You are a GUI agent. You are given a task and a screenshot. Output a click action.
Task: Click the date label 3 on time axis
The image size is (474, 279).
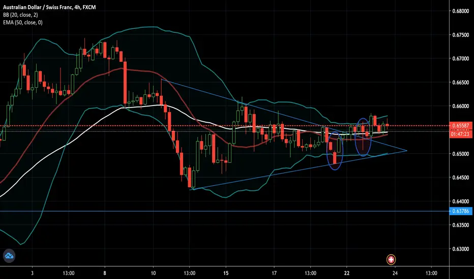(32, 273)
